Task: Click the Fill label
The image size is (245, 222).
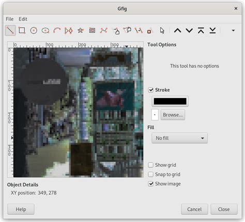Action: click(x=151, y=128)
